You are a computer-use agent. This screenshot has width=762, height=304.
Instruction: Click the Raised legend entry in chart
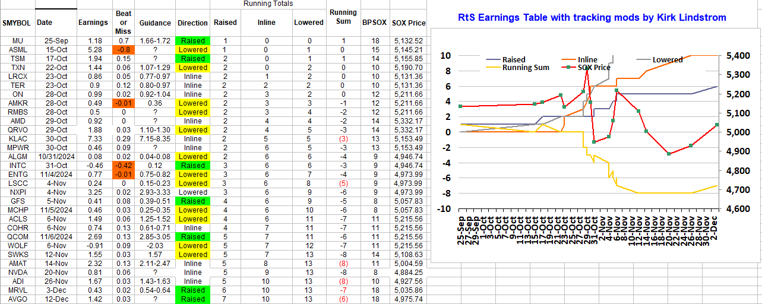point(513,59)
